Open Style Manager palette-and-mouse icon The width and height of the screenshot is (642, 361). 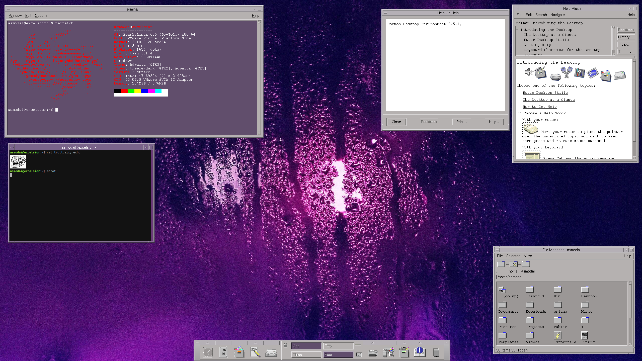[x=388, y=352]
